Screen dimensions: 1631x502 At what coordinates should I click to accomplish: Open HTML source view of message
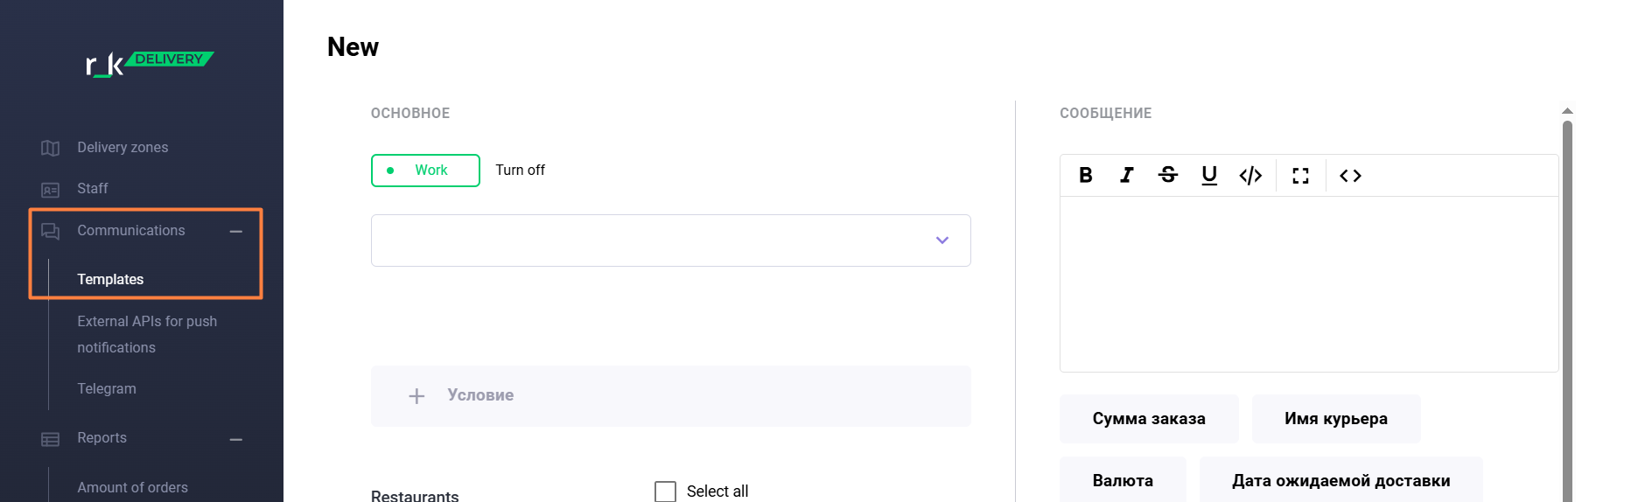click(x=1350, y=176)
